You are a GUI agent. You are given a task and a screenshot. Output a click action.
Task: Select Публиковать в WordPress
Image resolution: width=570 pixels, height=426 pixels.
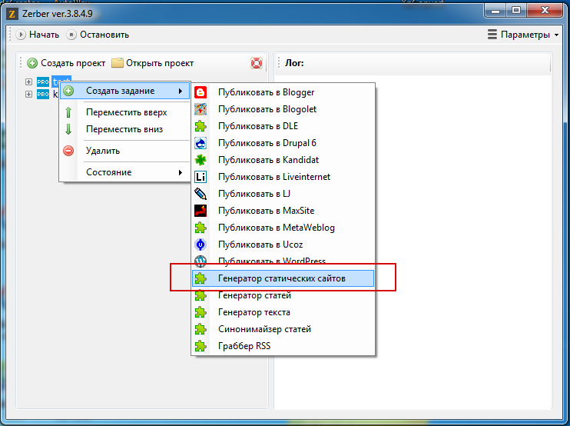pos(283,261)
